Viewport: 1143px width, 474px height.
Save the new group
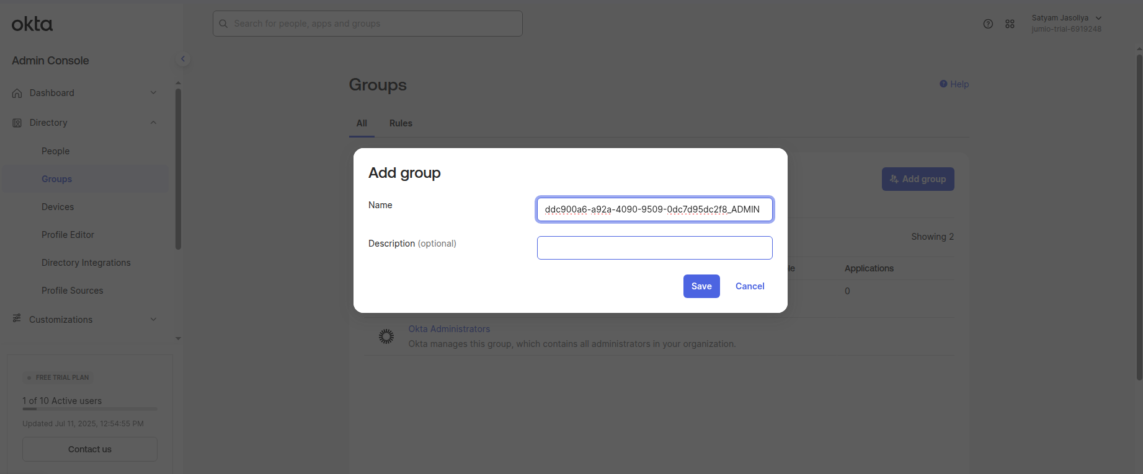(x=701, y=286)
